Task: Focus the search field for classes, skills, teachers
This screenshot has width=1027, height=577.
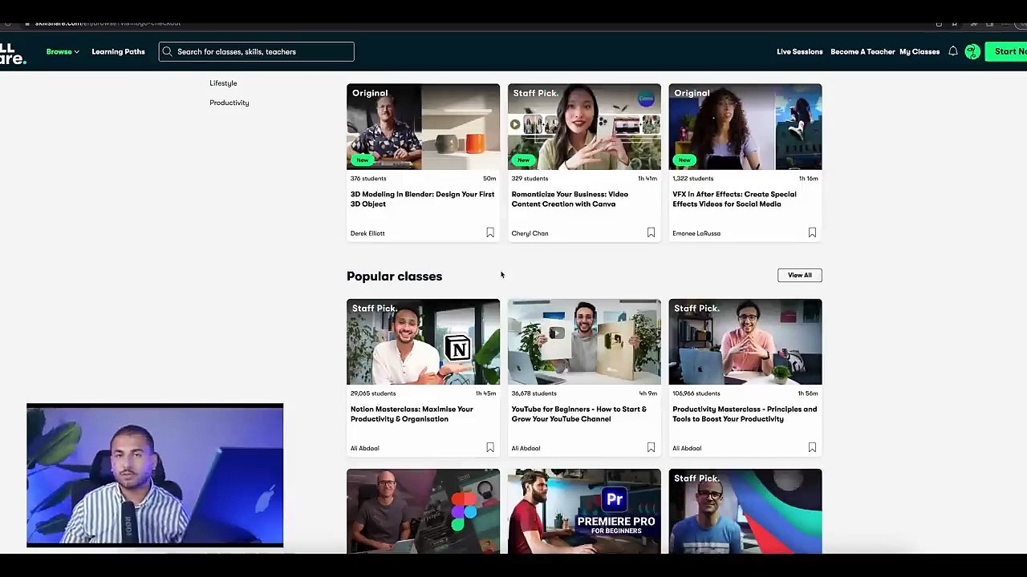Action: 257,51
